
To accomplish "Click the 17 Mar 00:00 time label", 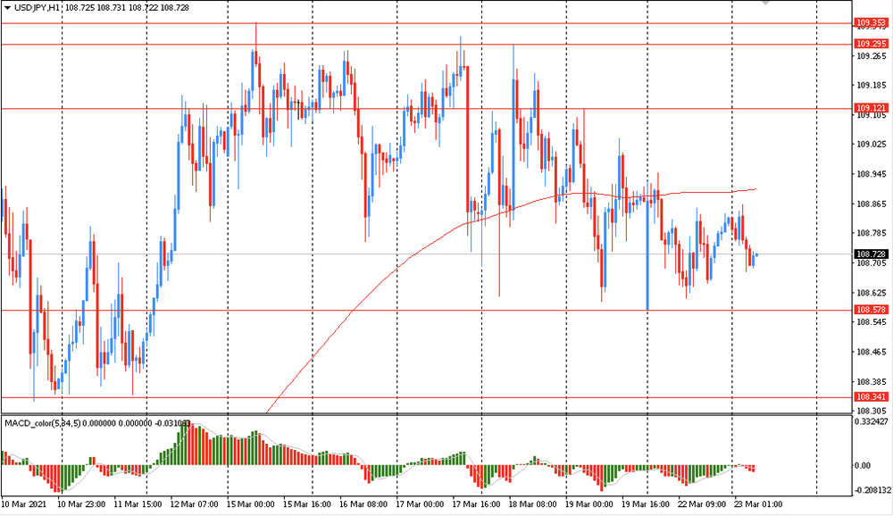I will coord(420,504).
